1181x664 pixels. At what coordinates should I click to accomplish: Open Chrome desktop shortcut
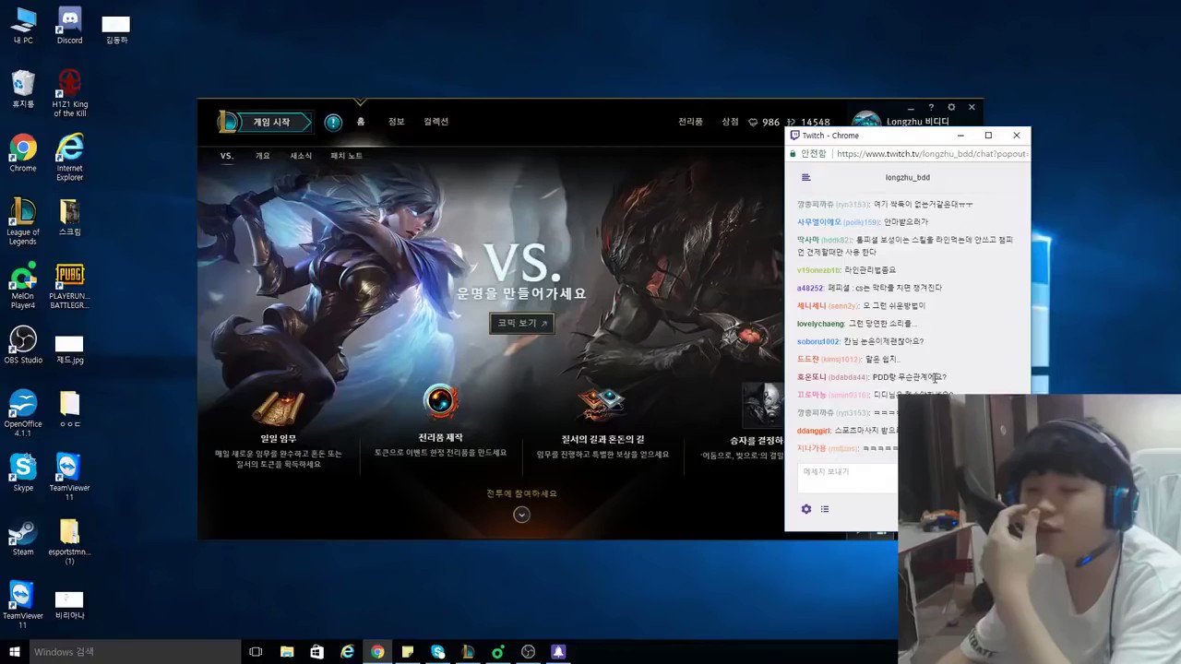click(x=23, y=153)
